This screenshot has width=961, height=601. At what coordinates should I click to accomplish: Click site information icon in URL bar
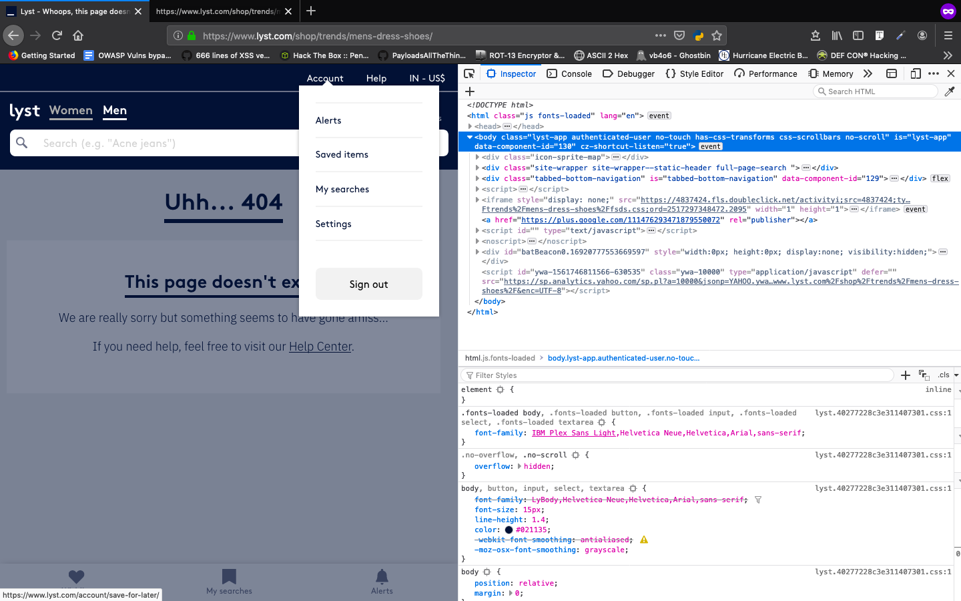pos(178,35)
